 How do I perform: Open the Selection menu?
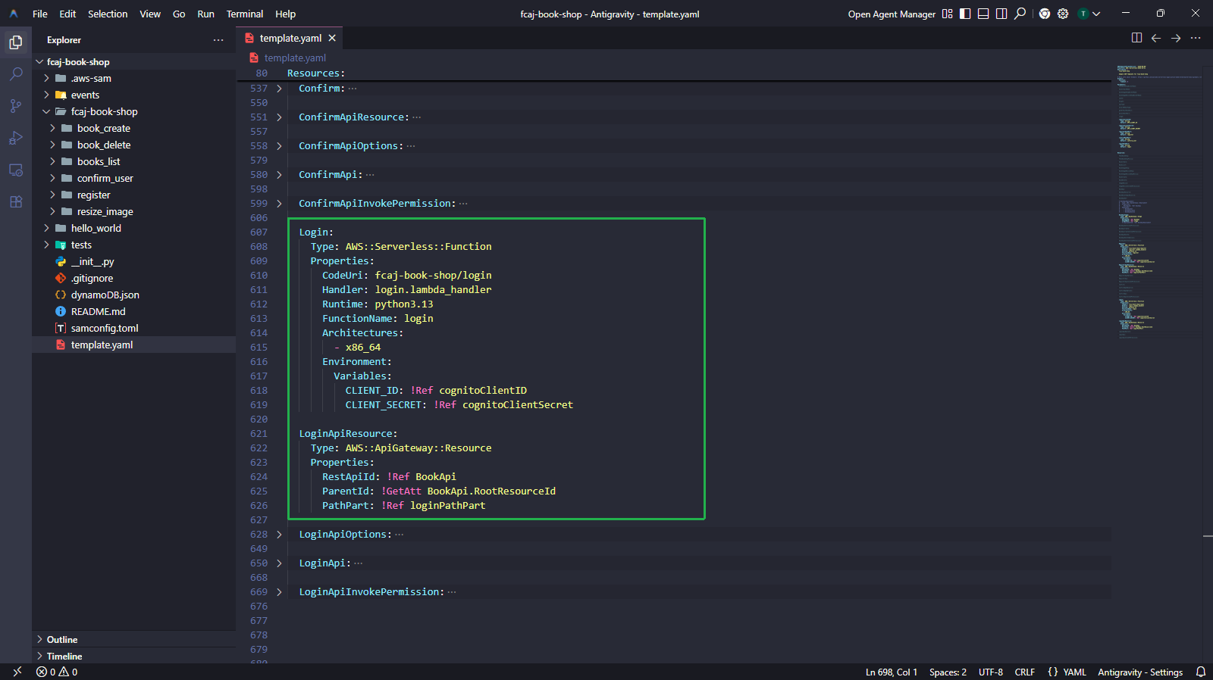(108, 14)
